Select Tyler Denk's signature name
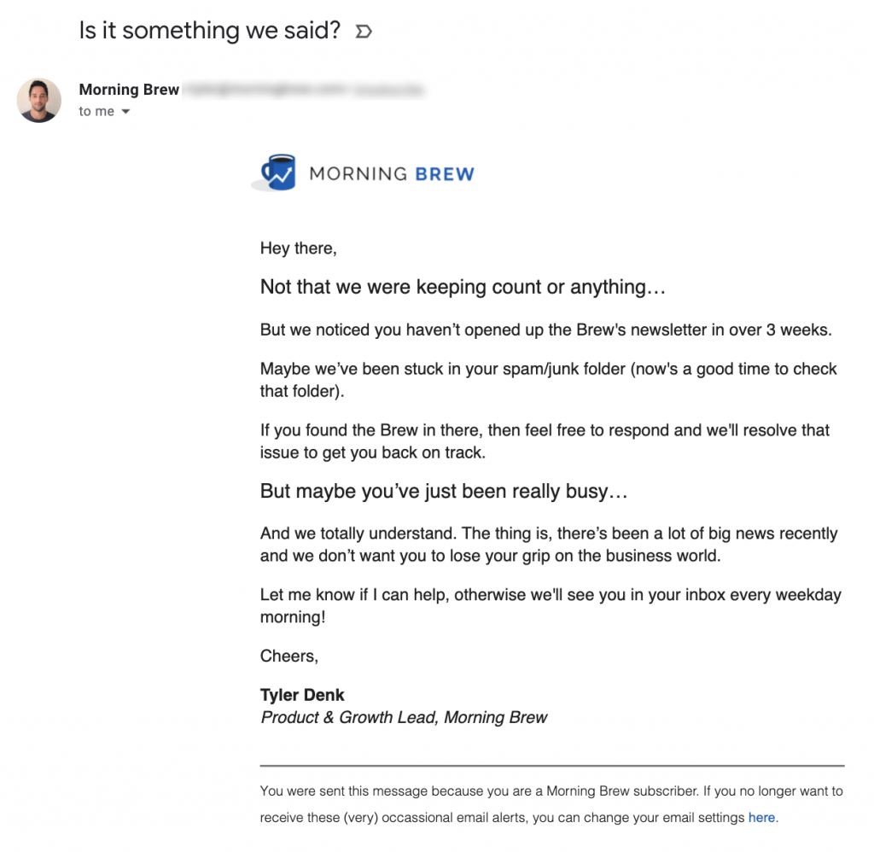Screen dimensions: 874x852 click(x=302, y=695)
